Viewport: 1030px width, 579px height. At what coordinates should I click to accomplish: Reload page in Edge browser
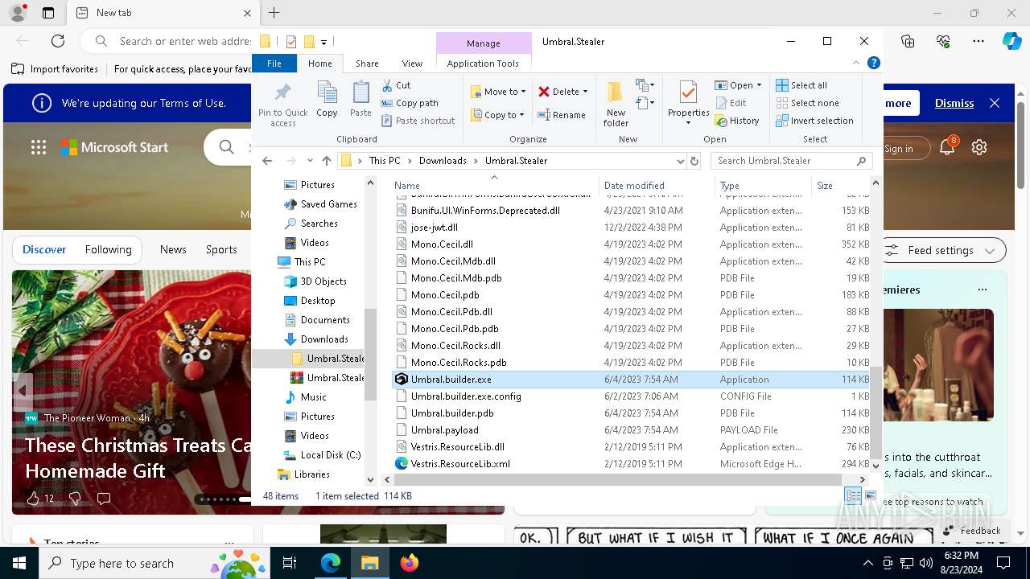(58, 41)
